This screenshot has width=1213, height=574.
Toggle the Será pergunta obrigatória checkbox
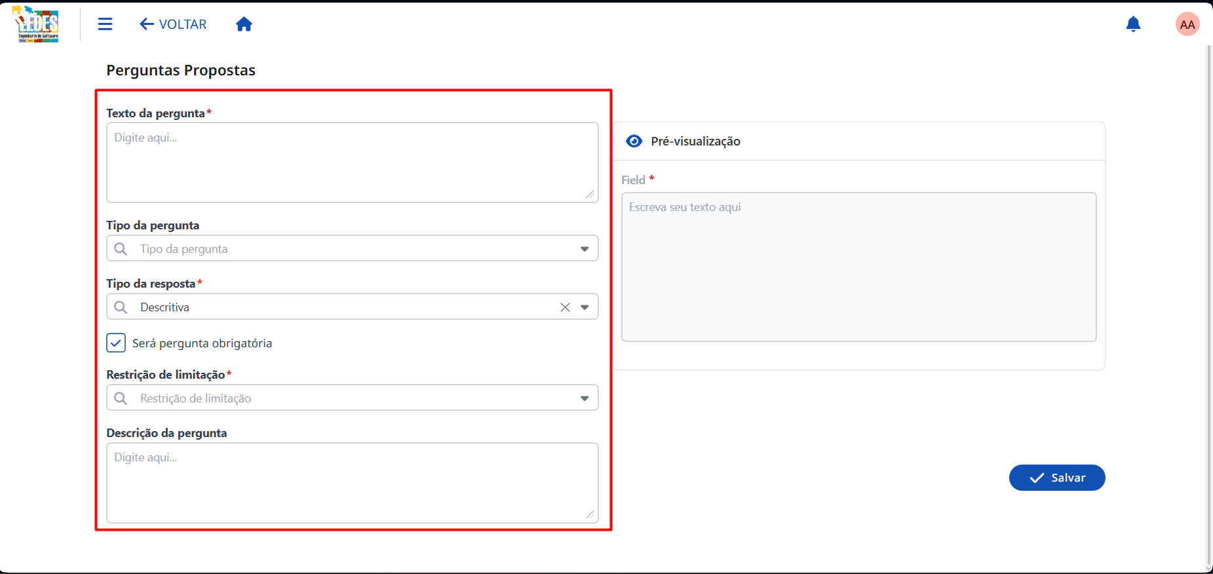click(x=116, y=343)
